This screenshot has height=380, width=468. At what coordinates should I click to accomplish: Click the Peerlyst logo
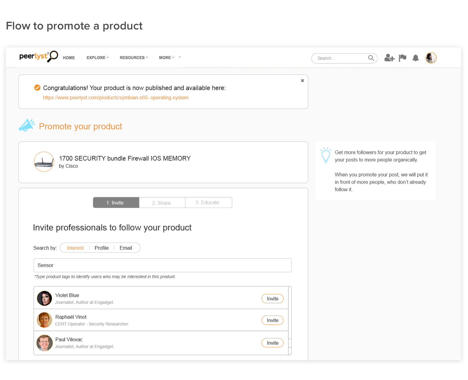click(x=39, y=56)
